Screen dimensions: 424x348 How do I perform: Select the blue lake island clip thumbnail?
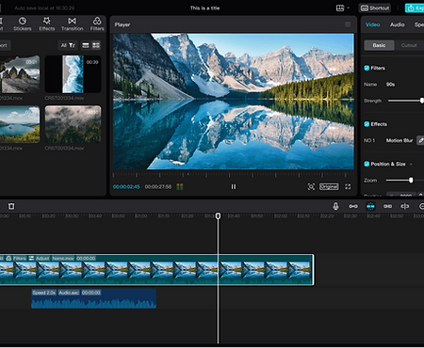pos(20,124)
